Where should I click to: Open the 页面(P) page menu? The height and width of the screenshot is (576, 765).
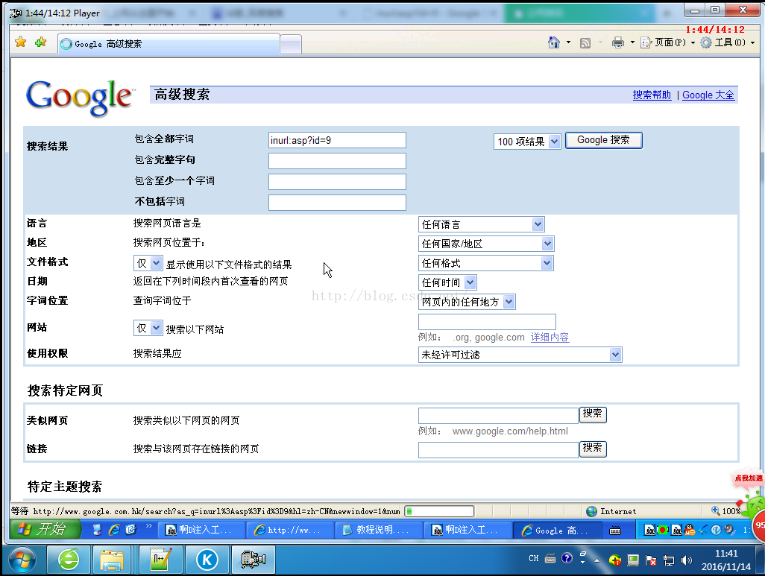(670, 42)
